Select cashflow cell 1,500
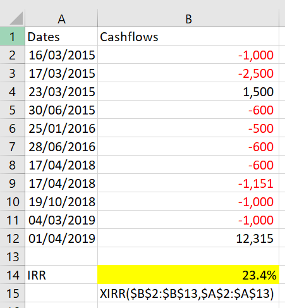Viewport: 285px width, 308px height. pyautogui.click(x=188, y=91)
